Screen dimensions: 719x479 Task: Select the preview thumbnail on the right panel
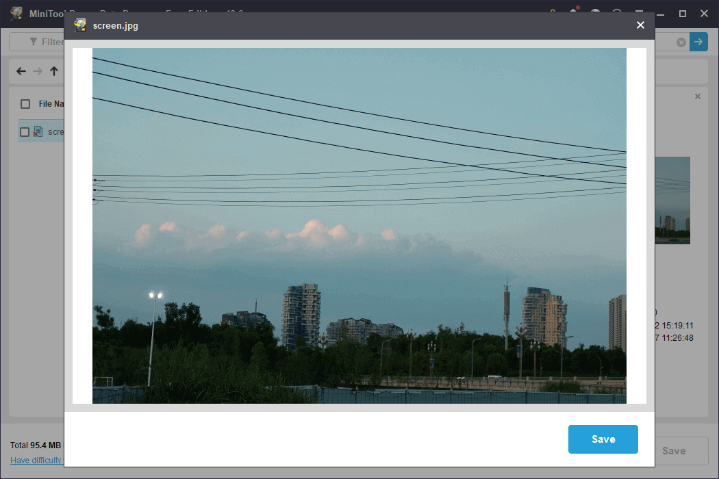tap(672, 200)
